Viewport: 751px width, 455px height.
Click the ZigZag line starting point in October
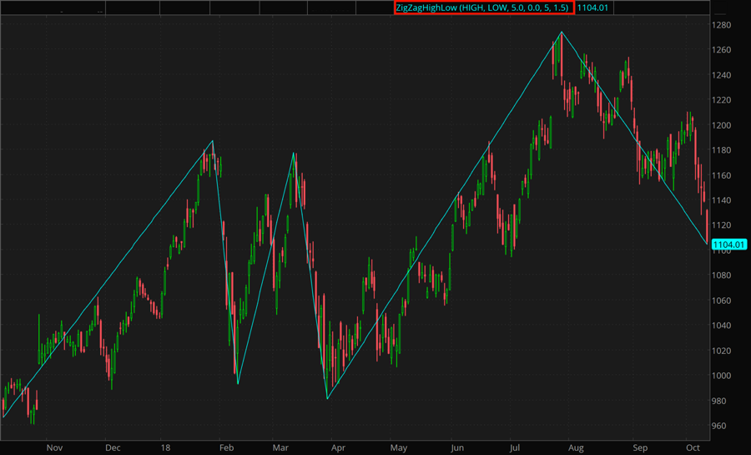3,417
